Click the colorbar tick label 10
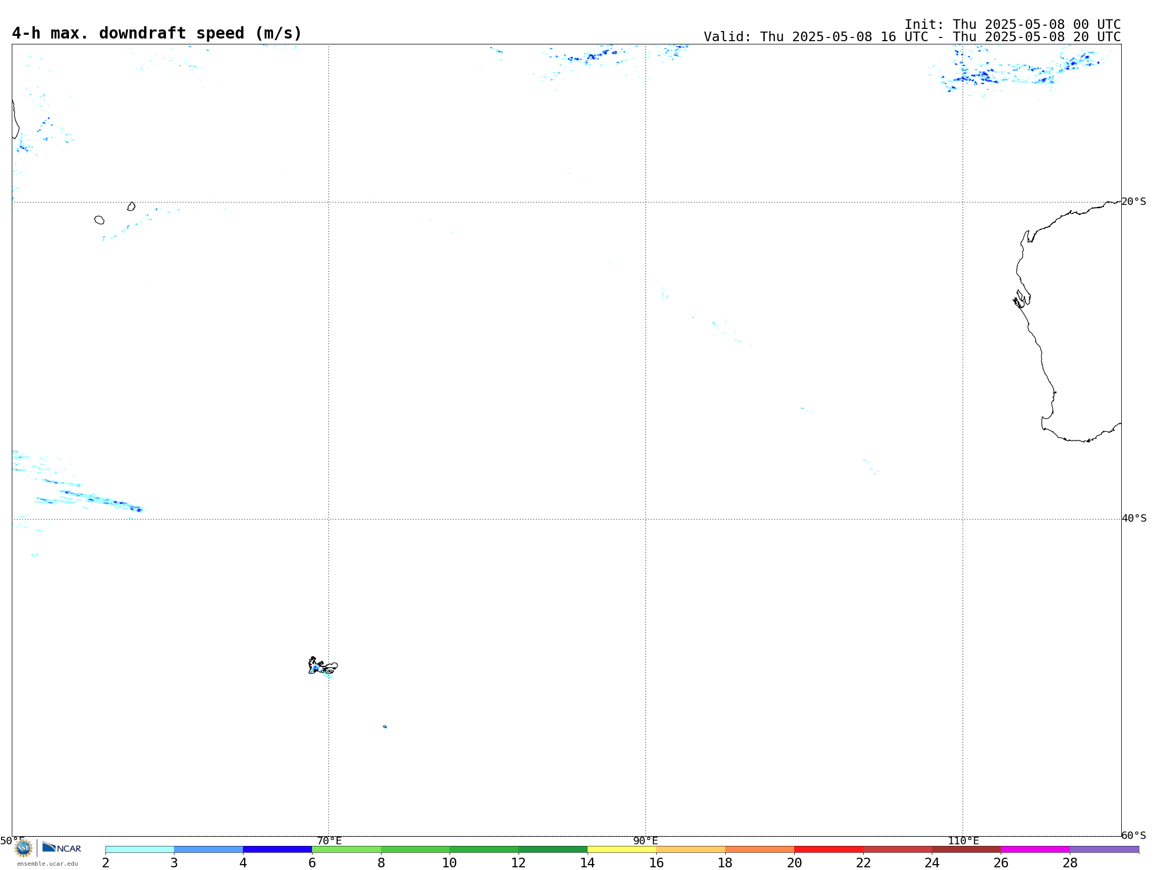 tap(450, 863)
